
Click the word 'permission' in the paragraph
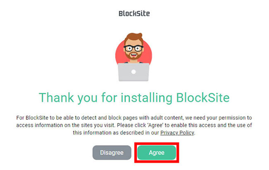233,118
